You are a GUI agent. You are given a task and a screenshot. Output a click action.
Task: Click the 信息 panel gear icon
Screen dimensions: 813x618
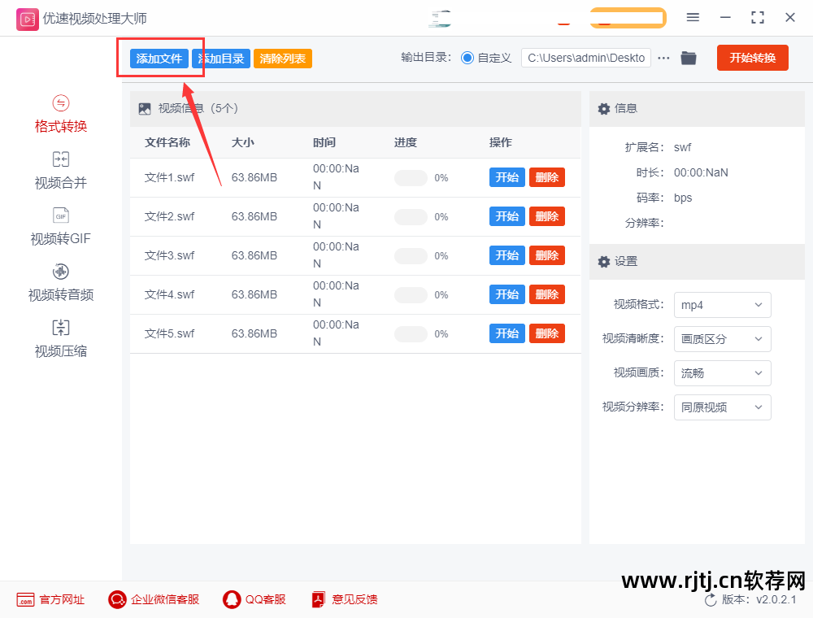tap(603, 109)
